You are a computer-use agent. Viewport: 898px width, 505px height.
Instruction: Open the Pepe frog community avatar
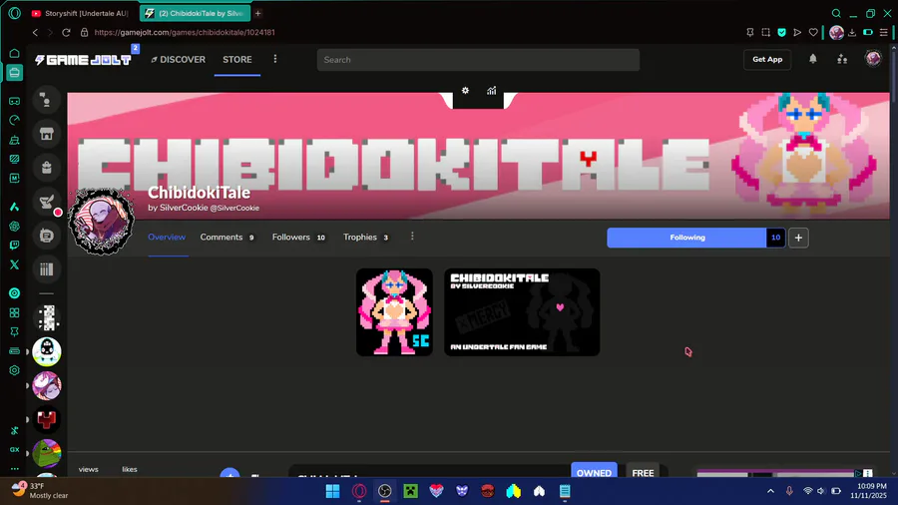click(46, 453)
